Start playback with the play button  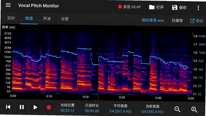click(35, 107)
